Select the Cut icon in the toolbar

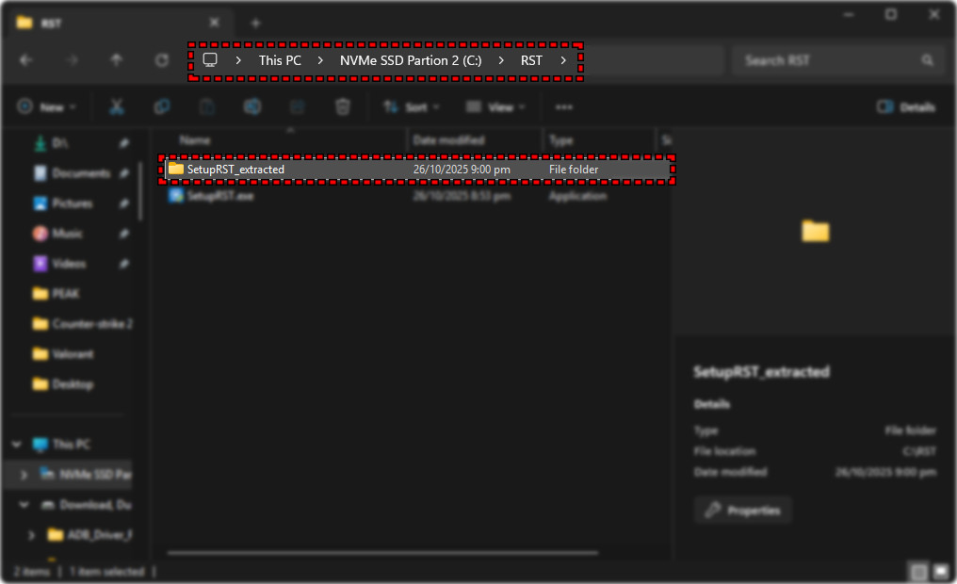116,106
